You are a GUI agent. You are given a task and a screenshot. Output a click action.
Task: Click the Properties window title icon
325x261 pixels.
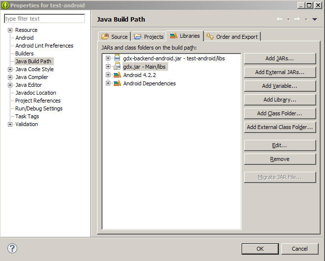click(5, 5)
